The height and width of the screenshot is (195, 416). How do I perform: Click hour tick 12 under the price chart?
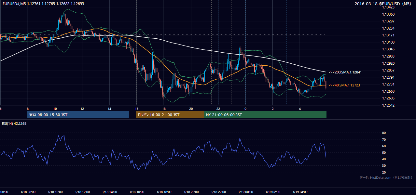click(x=82, y=109)
